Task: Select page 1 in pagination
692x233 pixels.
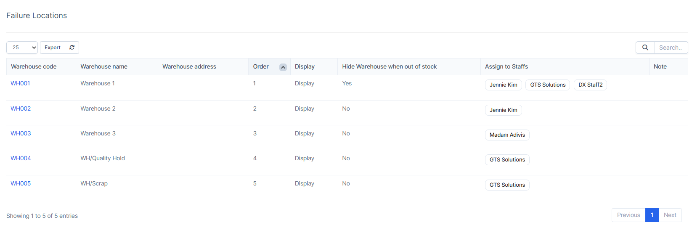Action: click(x=652, y=215)
